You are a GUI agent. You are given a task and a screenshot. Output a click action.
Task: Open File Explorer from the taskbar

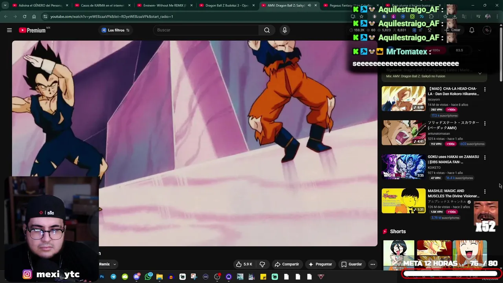(x=159, y=277)
